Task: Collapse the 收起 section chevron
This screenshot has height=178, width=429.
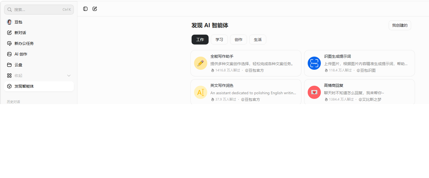Action: click(69, 76)
